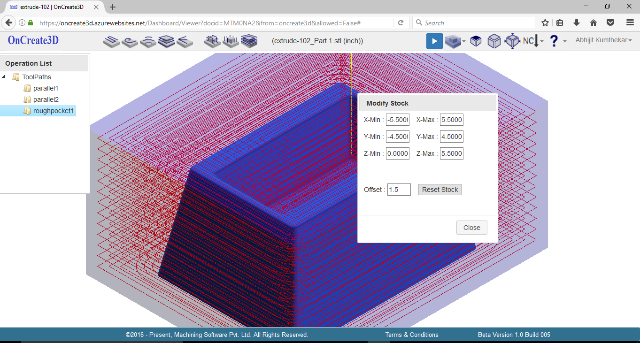Click the Offset input field
Screen dimensions: 640x343
pos(399,190)
